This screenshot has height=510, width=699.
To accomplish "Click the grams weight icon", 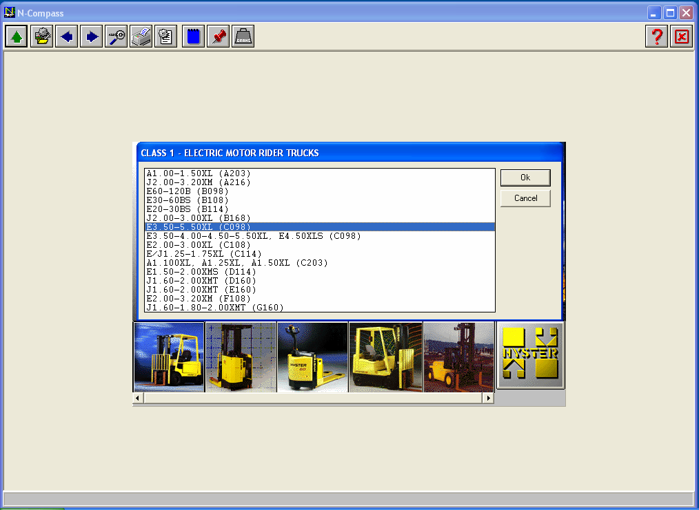I will click(243, 36).
